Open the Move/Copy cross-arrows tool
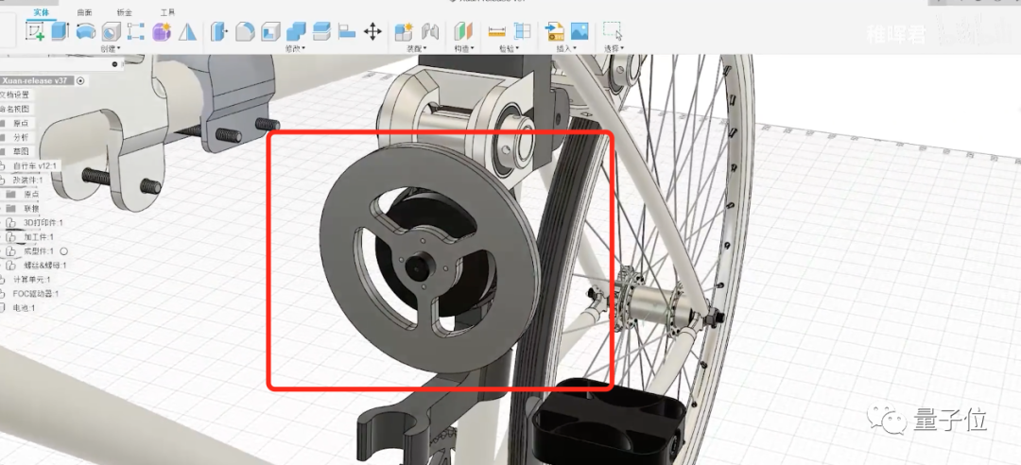Screen dimensions: 1021x465 click(372, 31)
